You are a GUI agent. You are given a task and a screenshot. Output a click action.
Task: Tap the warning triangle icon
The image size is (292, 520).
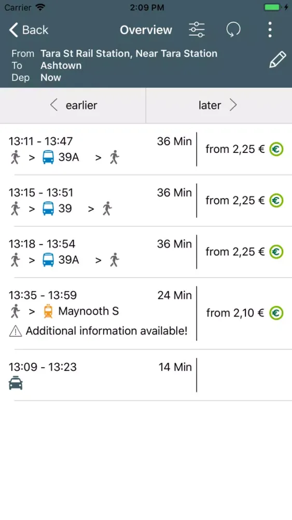click(x=16, y=331)
